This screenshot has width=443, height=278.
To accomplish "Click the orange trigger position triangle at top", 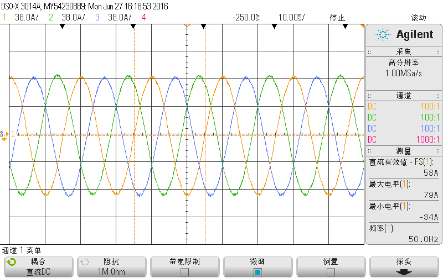I will click(187, 26).
